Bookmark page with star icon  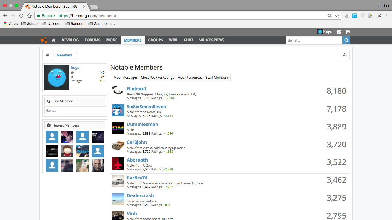click(337, 16)
